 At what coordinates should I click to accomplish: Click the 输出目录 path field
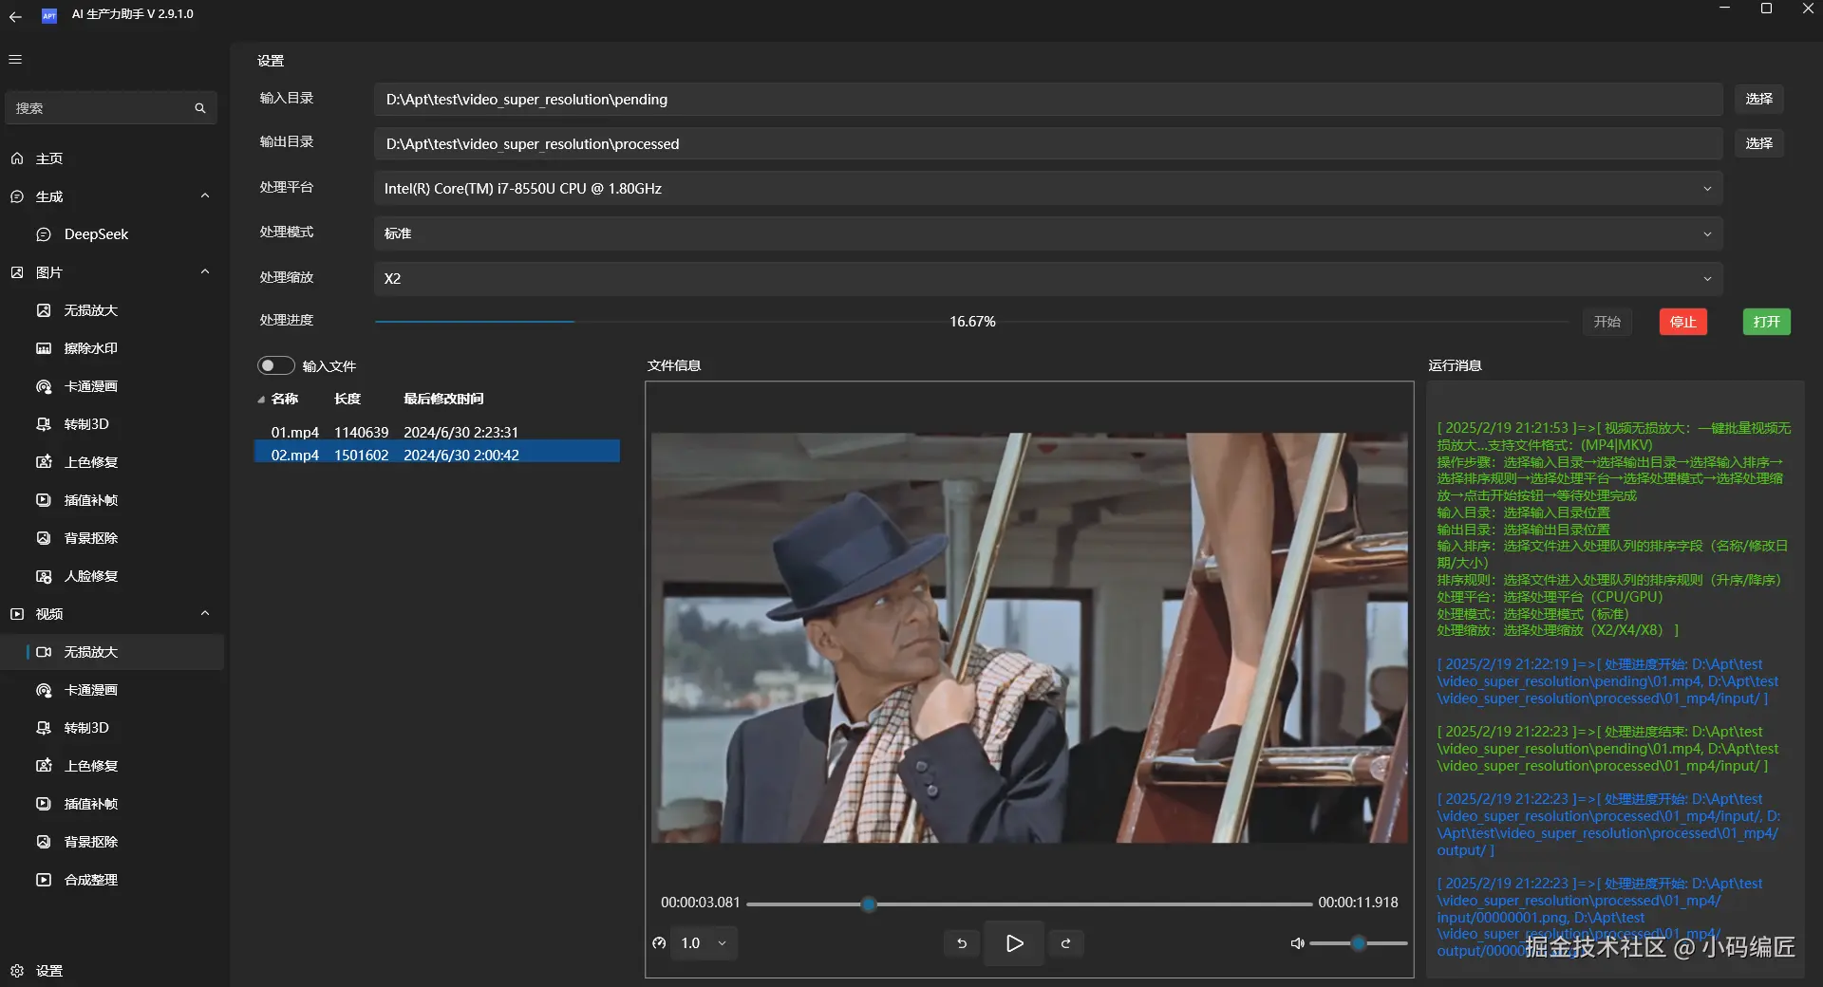[x=1048, y=144]
